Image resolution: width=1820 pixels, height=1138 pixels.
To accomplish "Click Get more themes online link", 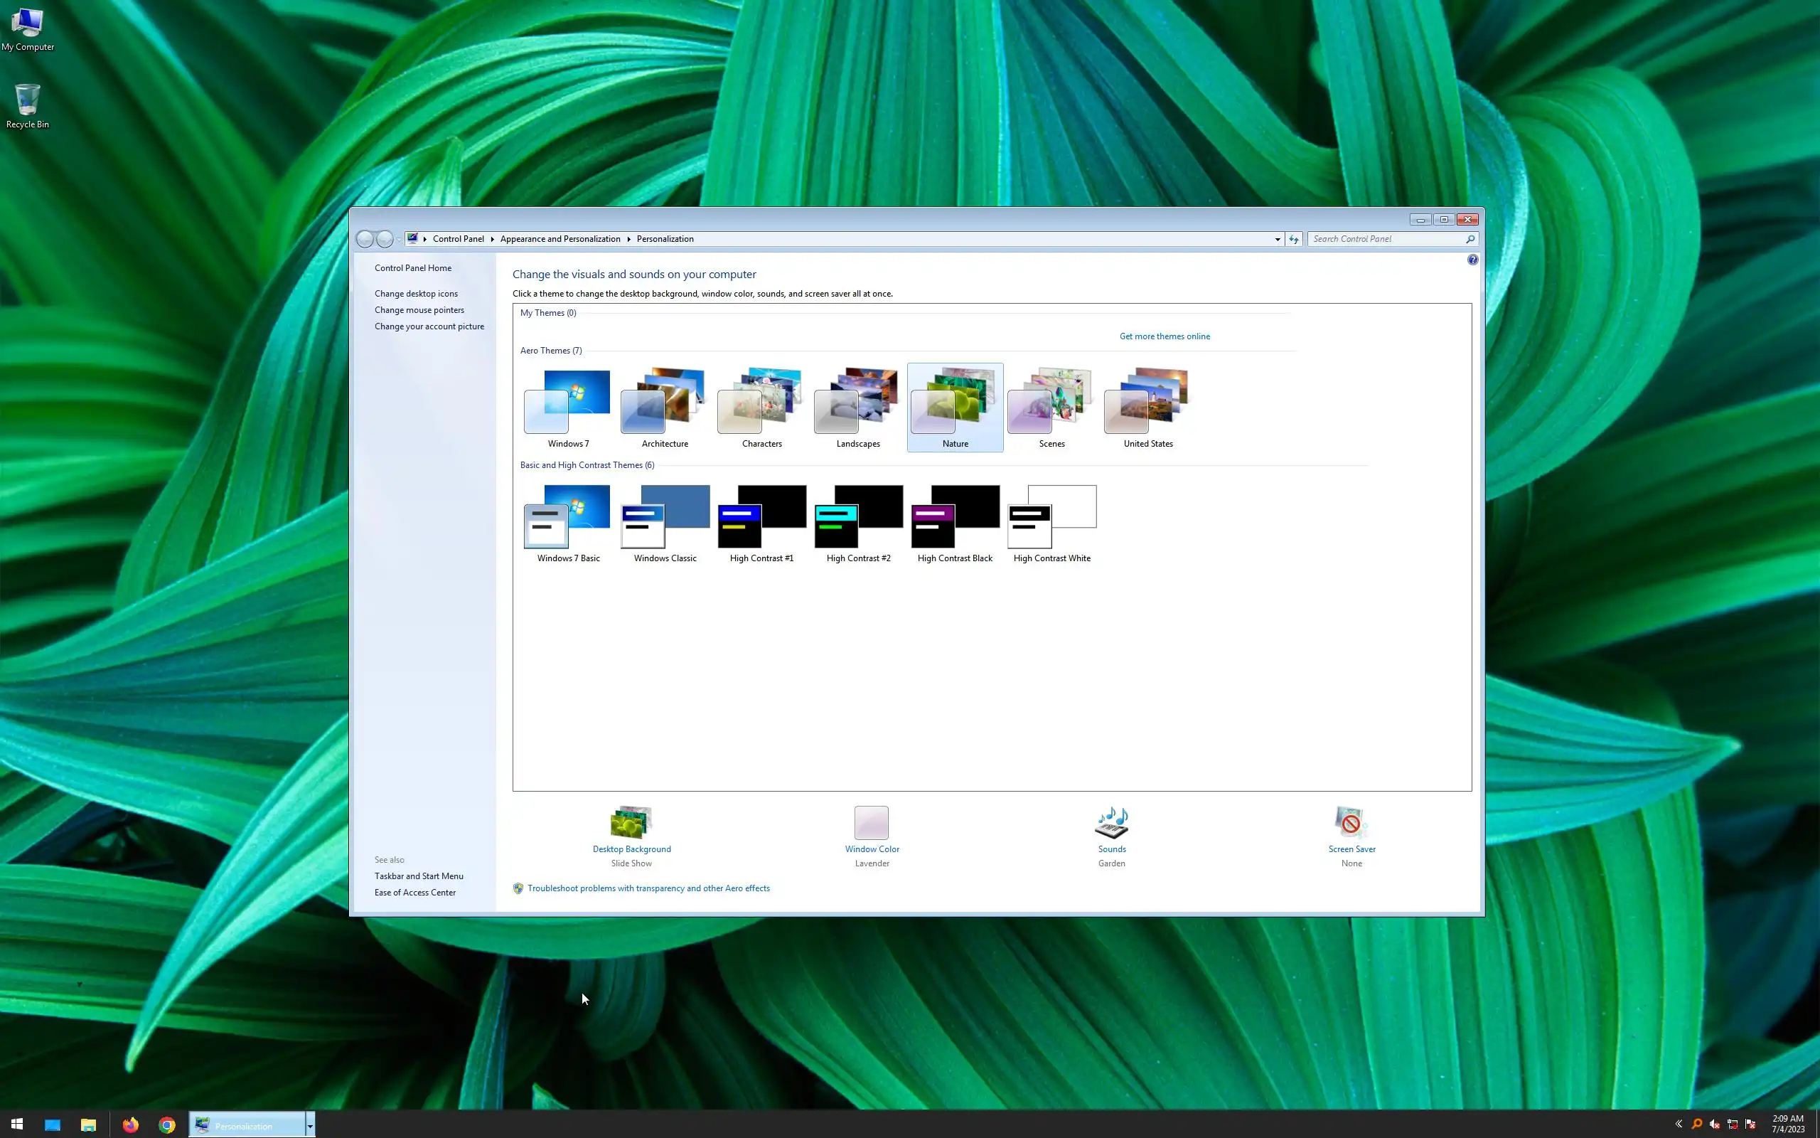I will click(1165, 336).
